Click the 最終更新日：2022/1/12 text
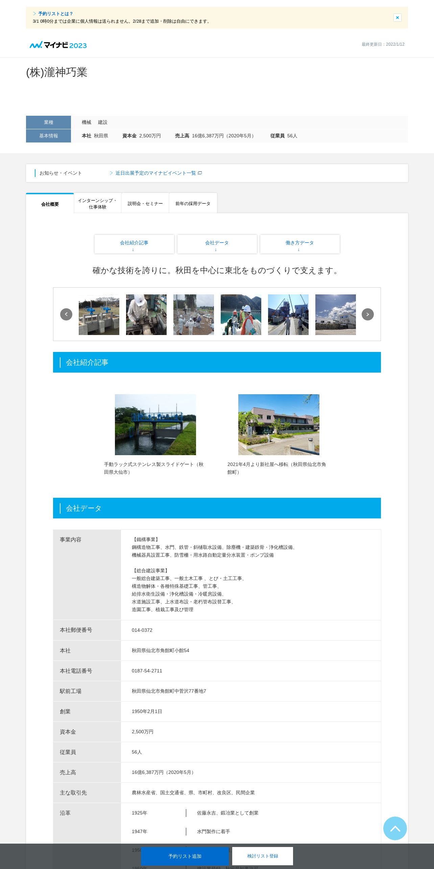The height and width of the screenshot is (869, 434). (383, 44)
